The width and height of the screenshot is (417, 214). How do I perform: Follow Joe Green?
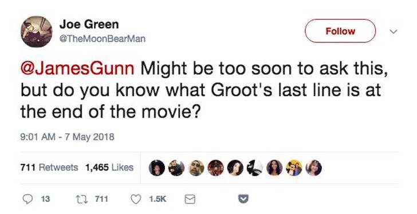340,31
